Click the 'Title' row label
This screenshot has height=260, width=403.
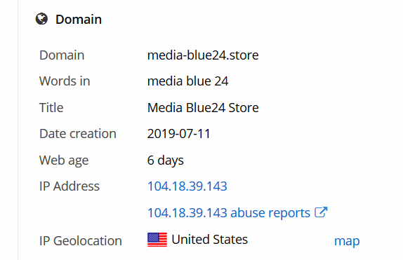point(51,107)
